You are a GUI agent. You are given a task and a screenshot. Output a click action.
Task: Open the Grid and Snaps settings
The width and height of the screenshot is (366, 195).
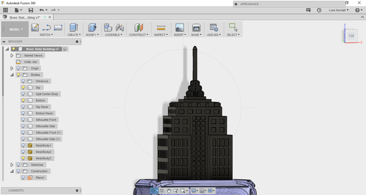(x=203, y=191)
